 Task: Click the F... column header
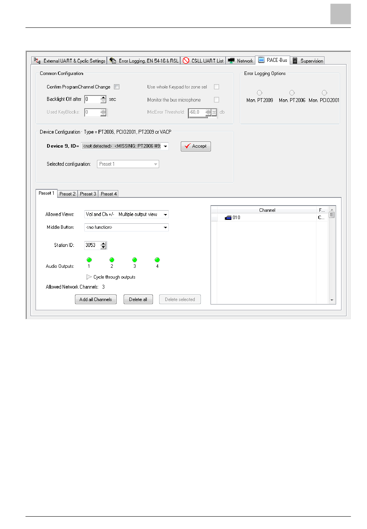322,210
